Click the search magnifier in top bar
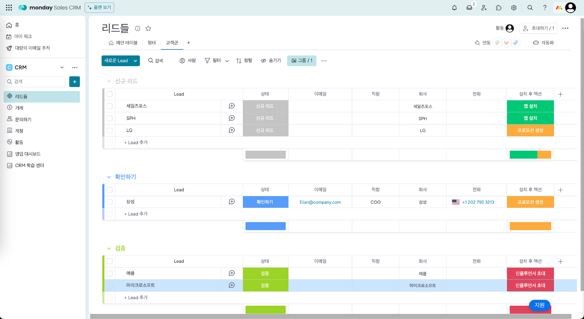The width and height of the screenshot is (584, 319). click(530, 8)
